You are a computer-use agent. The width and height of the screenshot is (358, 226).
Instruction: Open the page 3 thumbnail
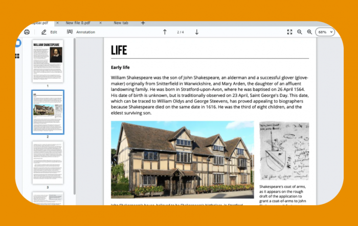48,163
